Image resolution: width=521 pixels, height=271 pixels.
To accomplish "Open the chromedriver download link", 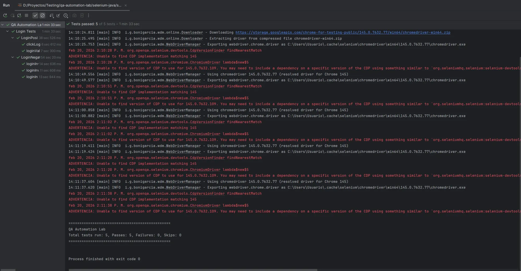I will pyautogui.click(x=343, y=33).
